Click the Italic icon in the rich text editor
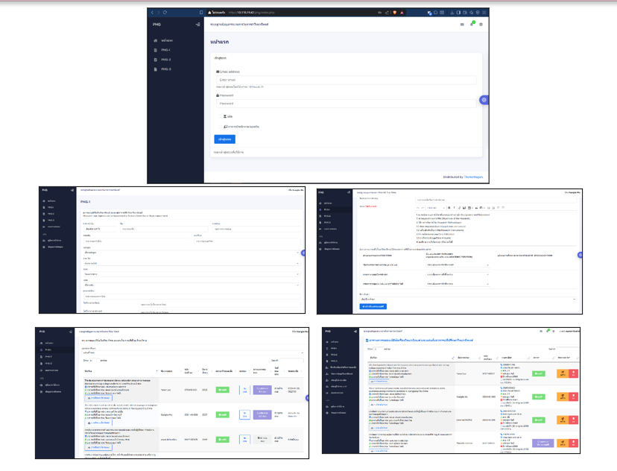The width and height of the screenshot is (617, 471). click(x=454, y=207)
